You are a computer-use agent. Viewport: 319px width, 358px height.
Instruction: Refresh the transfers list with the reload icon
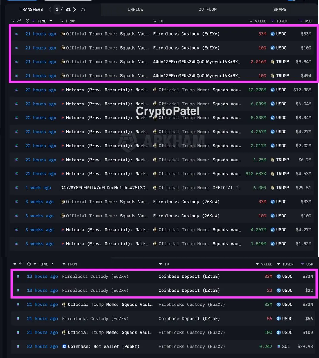coord(83,10)
